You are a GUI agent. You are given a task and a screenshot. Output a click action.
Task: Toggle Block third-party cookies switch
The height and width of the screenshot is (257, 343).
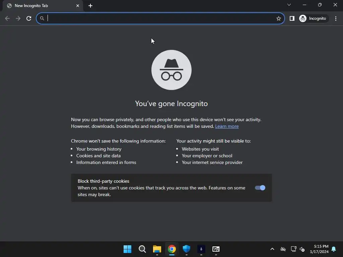[x=260, y=188]
